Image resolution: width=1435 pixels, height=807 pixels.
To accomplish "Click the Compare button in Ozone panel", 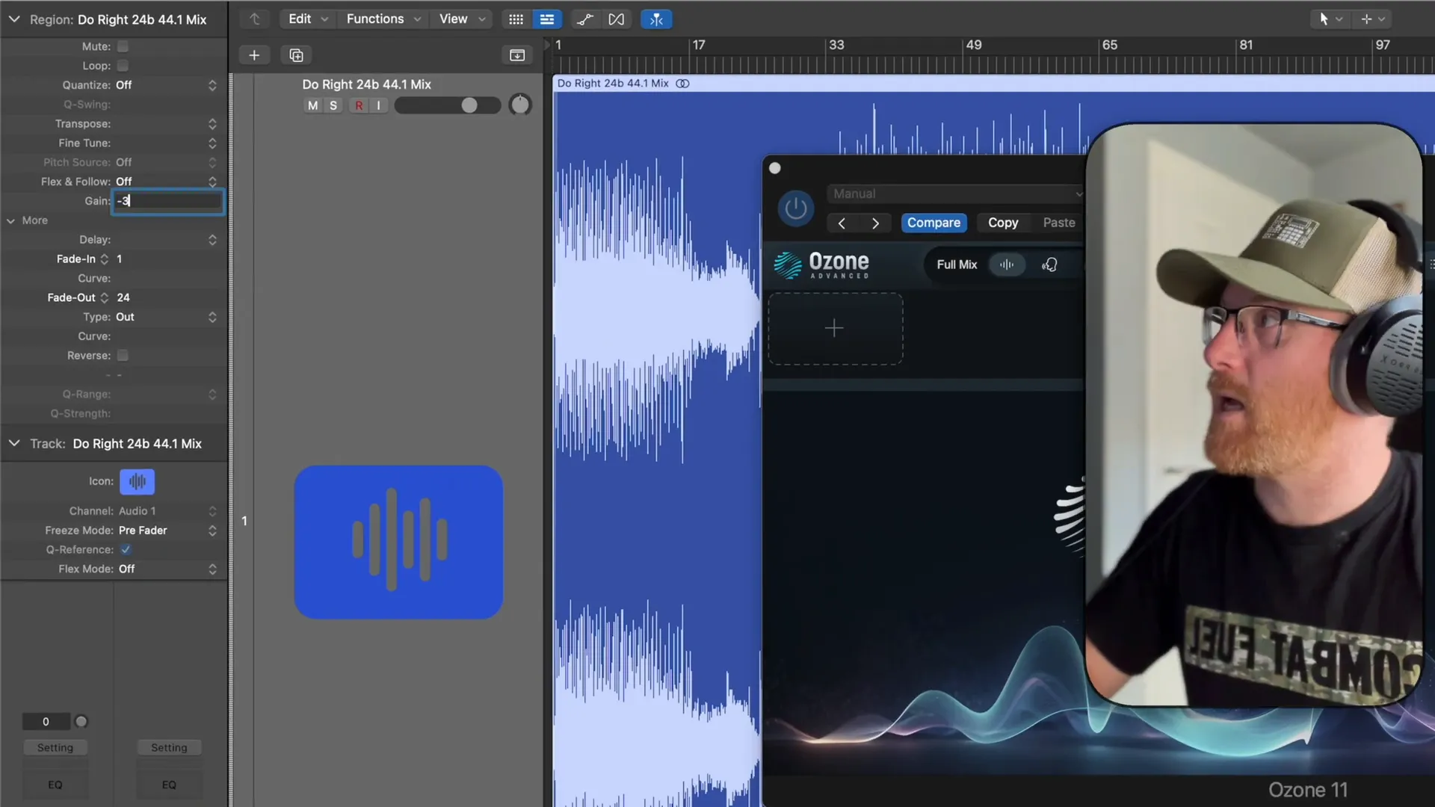I will point(933,222).
